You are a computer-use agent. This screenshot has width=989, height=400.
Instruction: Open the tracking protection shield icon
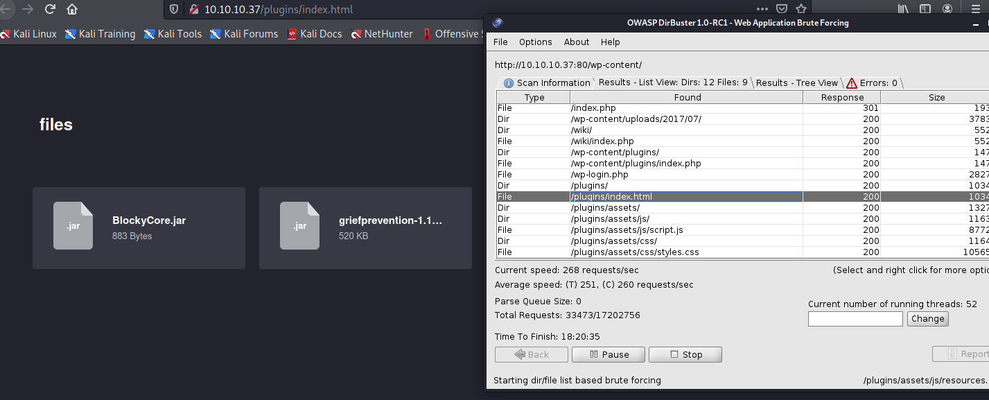coord(173,10)
